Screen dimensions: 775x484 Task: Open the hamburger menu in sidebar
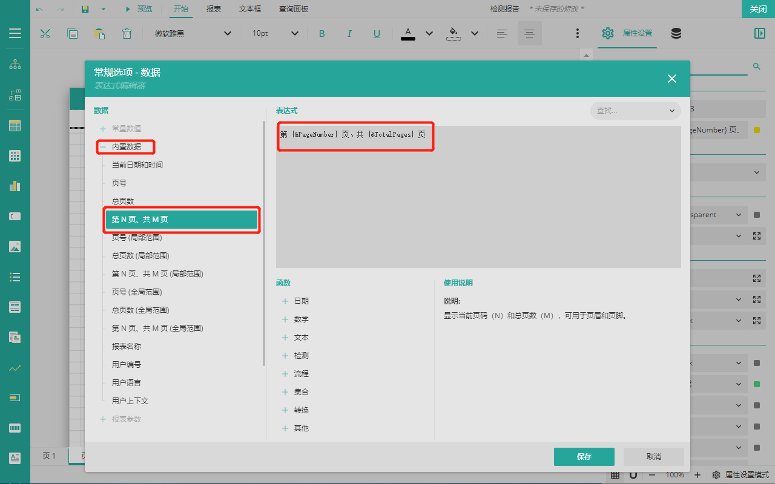coord(15,33)
